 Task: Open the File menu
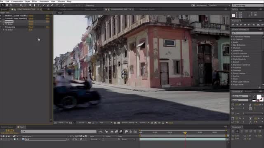pyautogui.click(x=2, y=1)
